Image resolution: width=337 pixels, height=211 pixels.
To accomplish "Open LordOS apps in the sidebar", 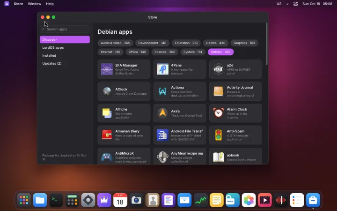I will [x=65, y=47].
